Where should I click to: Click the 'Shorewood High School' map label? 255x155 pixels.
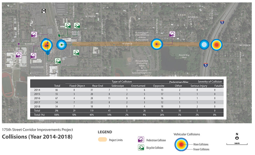(x=11, y=63)
